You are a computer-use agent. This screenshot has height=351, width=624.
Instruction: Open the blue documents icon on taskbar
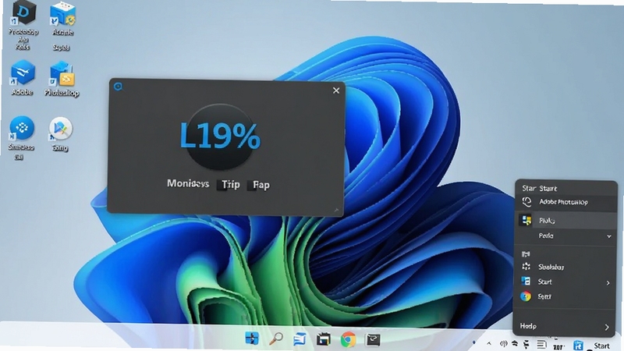tap(300, 339)
